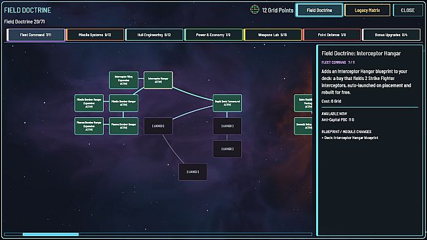Select the highlighted Interceptor Hangar node
The image size is (427, 240).
pos(158,80)
